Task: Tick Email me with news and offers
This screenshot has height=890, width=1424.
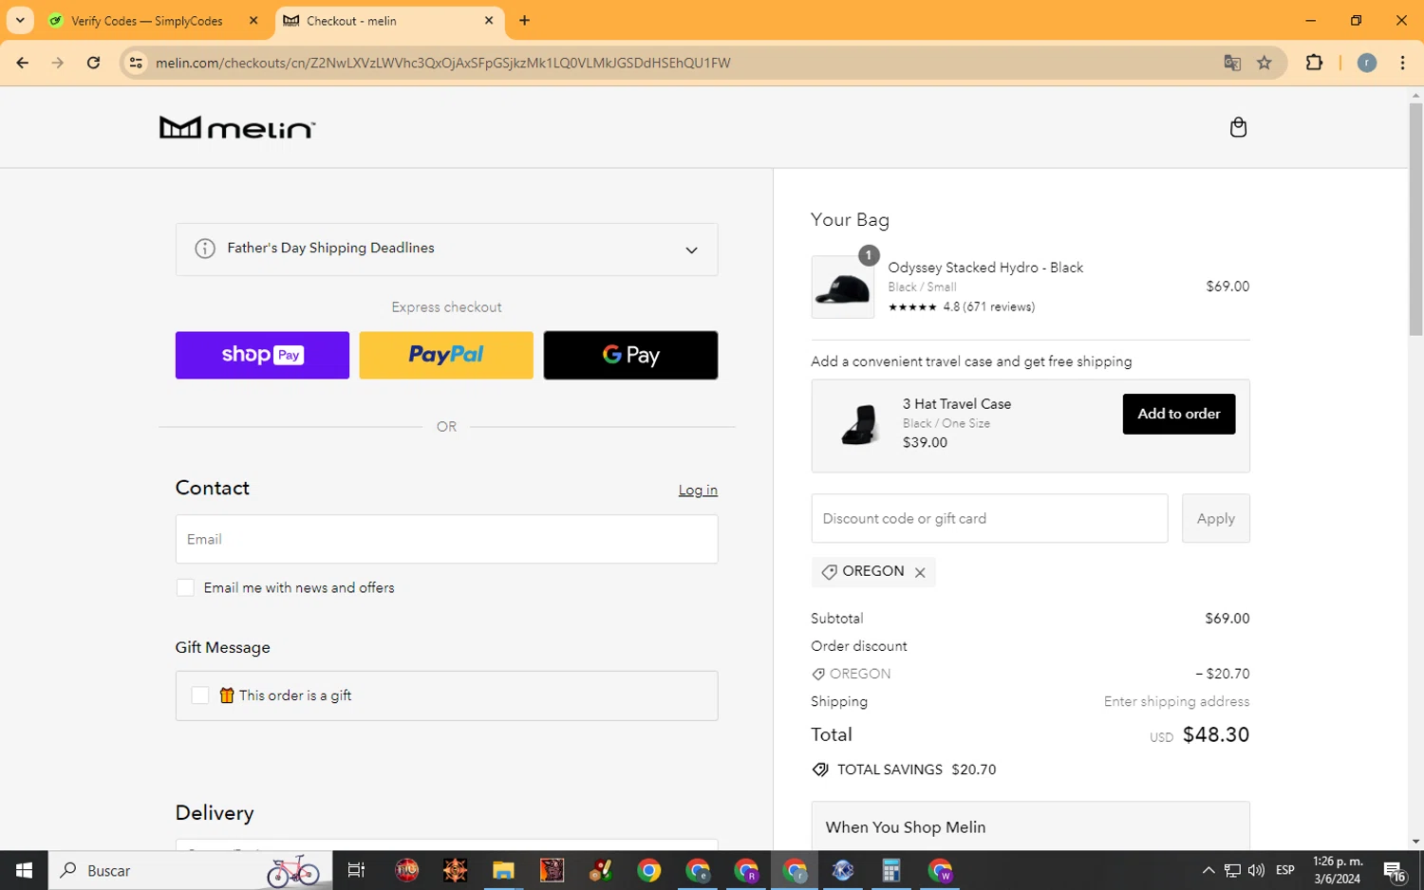Action: [x=185, y=588]
